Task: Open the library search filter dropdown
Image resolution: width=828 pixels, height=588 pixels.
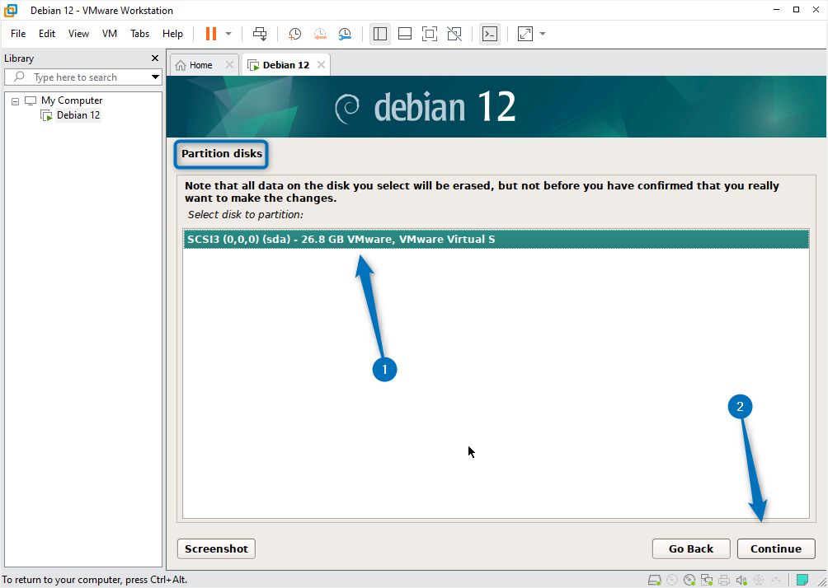Action: 155,77
